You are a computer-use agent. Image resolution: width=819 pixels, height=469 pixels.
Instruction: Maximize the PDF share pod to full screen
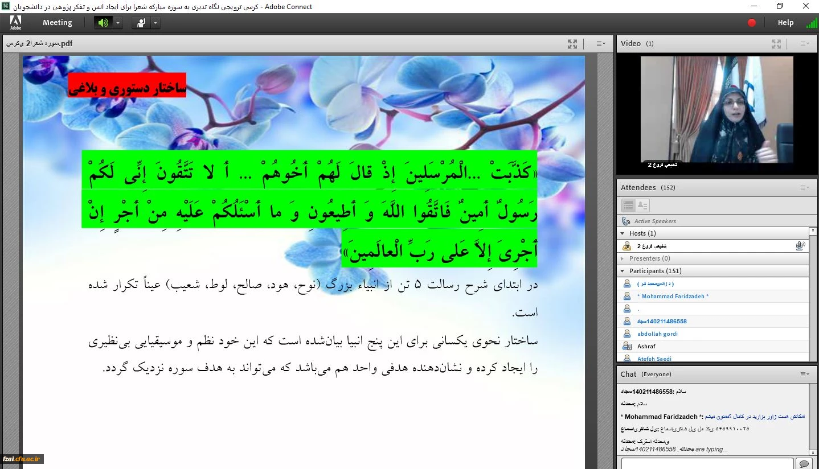(572, 44)
